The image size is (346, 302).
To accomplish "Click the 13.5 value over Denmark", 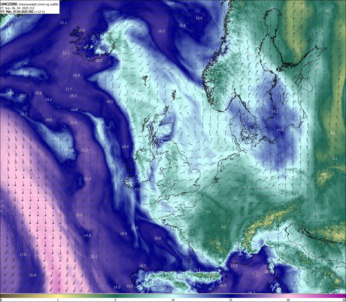I will pos(246,122).
